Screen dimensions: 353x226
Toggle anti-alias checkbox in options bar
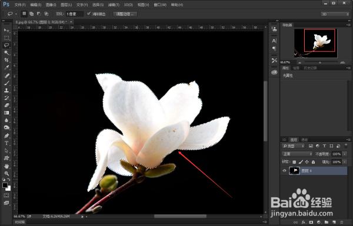89,14
